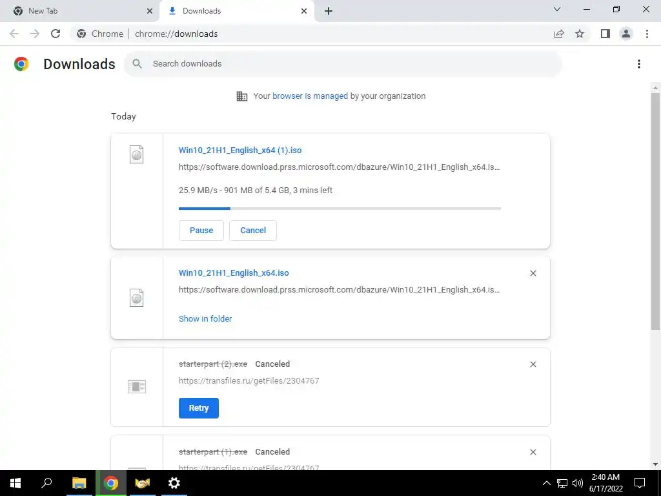
Task: Click the Search downloads field
Action: pos(343,64)
